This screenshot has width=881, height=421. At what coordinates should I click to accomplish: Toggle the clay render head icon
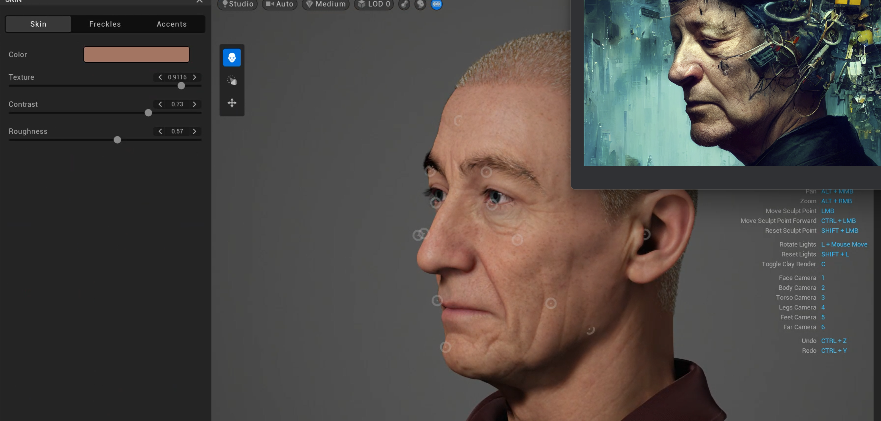420,4
